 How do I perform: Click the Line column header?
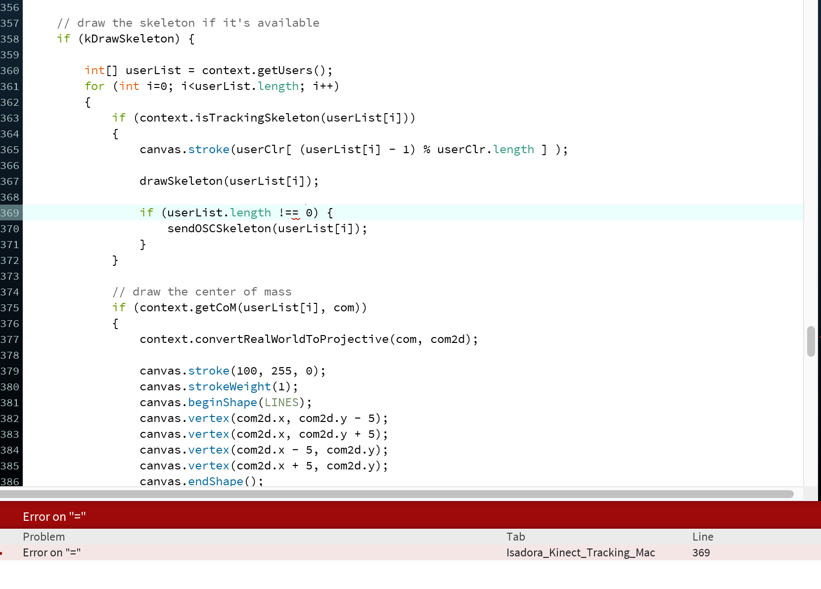pos(703,537)
